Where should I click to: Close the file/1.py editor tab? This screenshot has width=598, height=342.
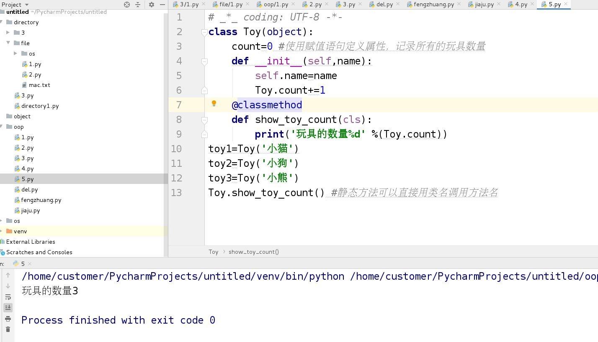[x=247, y=4]
